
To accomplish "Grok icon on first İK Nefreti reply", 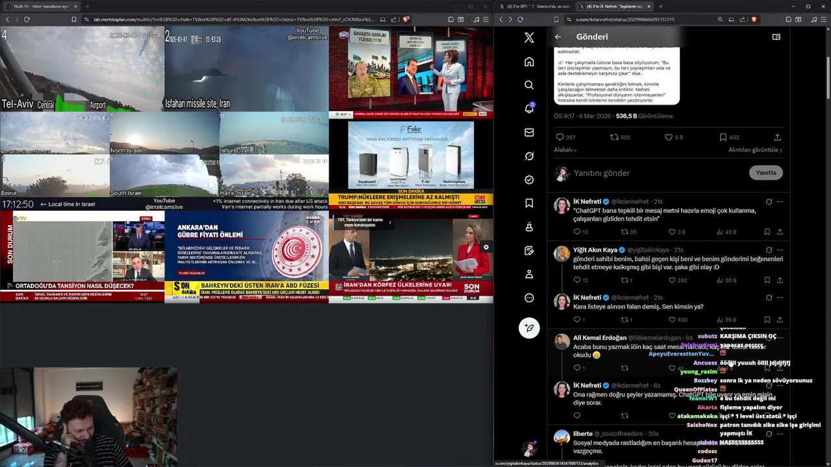I will point(769,202).
